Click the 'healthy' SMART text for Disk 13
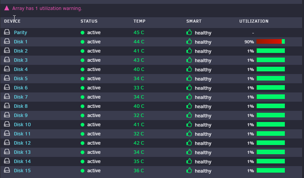This screenshot has height=178, width=304. pyautogui.click(x=203, y=153)
